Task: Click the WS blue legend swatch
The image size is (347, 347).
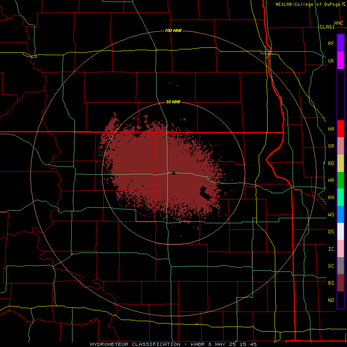Action: 340,214
